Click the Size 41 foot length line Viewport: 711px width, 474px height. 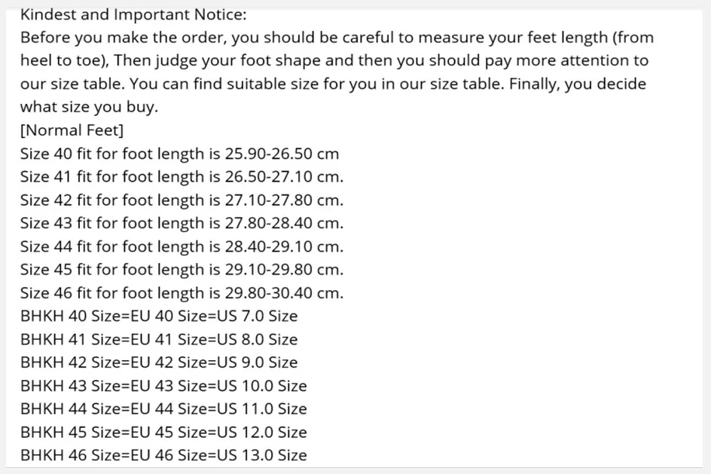click(182, 177)
